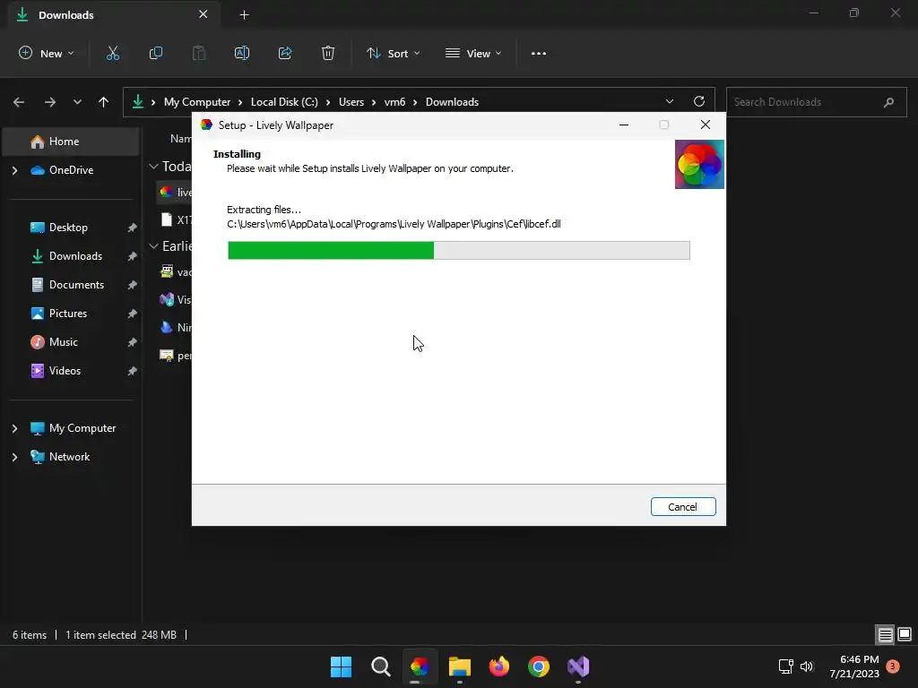Switch to large thumbnails view icon

905,634
